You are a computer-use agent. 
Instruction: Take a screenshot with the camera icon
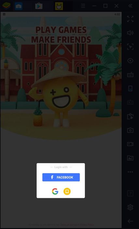pyautogui.click(x=130, y=130)
